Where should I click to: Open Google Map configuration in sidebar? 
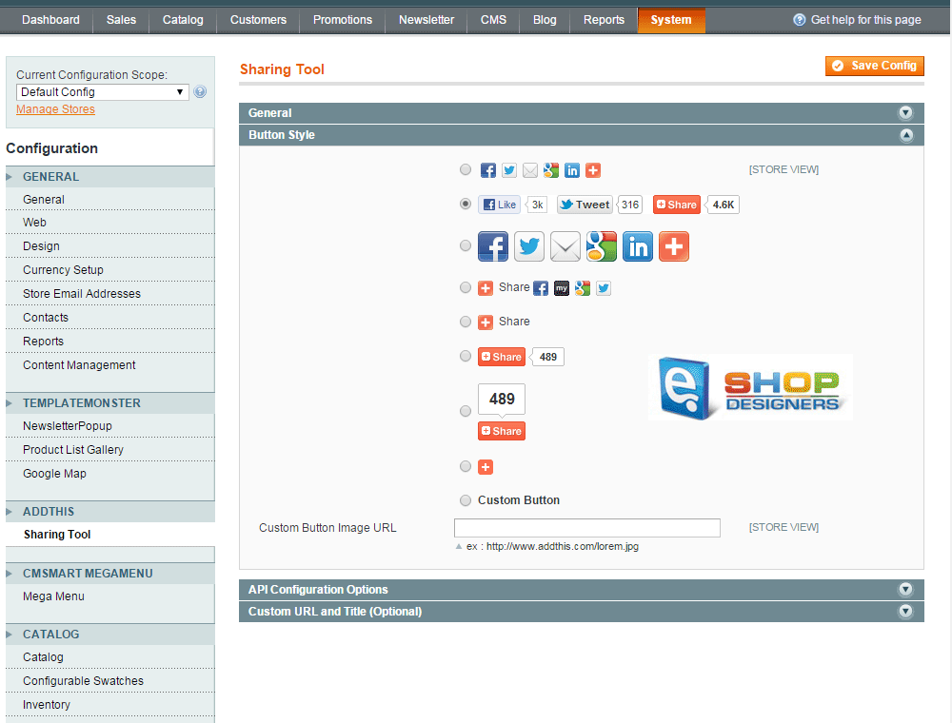54,474
